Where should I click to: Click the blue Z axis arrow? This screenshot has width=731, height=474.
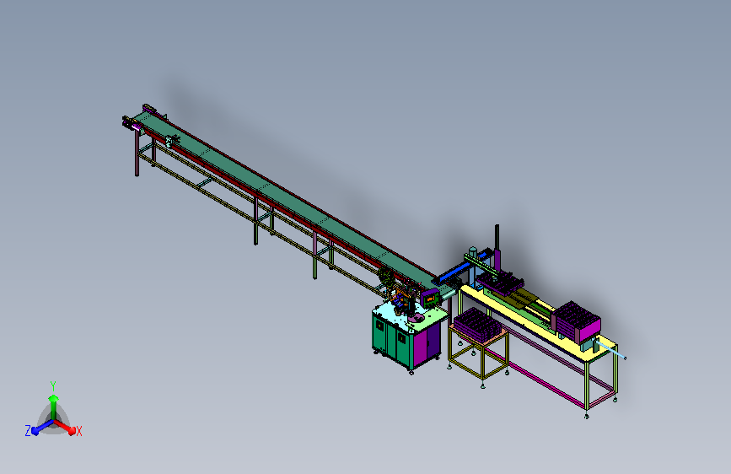[41, 428]
